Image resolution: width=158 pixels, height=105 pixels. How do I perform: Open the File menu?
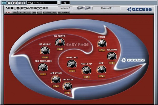66,3
